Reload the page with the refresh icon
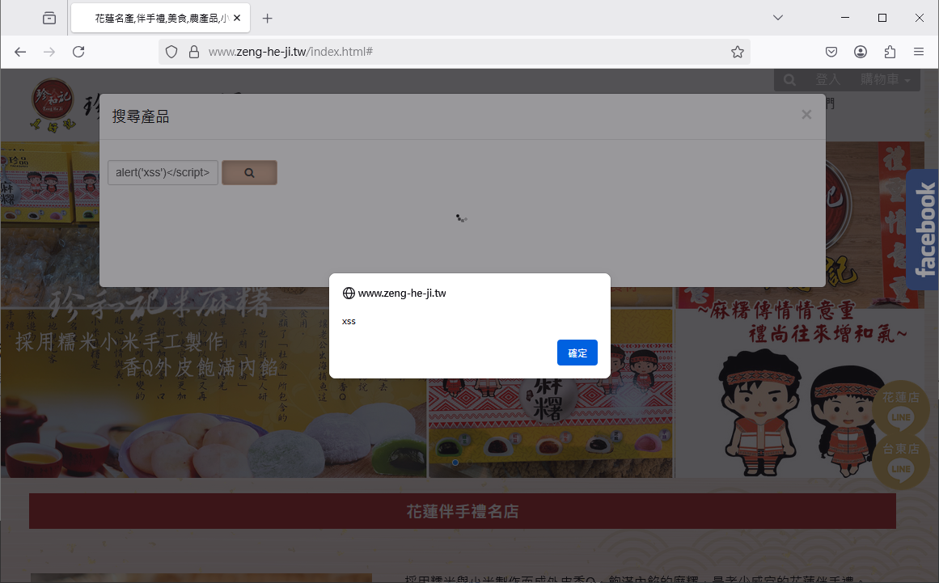 pos(78,52)
